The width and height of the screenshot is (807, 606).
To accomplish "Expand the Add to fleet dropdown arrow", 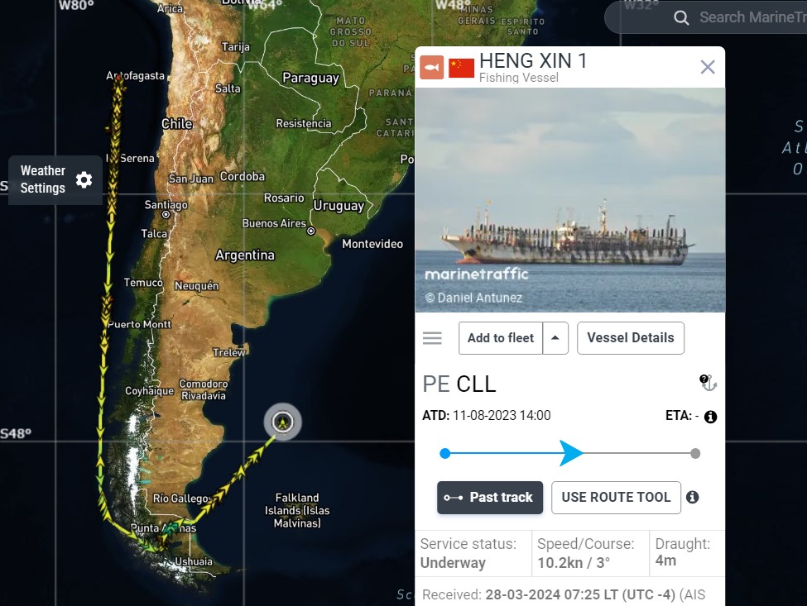I will [555, 338].
